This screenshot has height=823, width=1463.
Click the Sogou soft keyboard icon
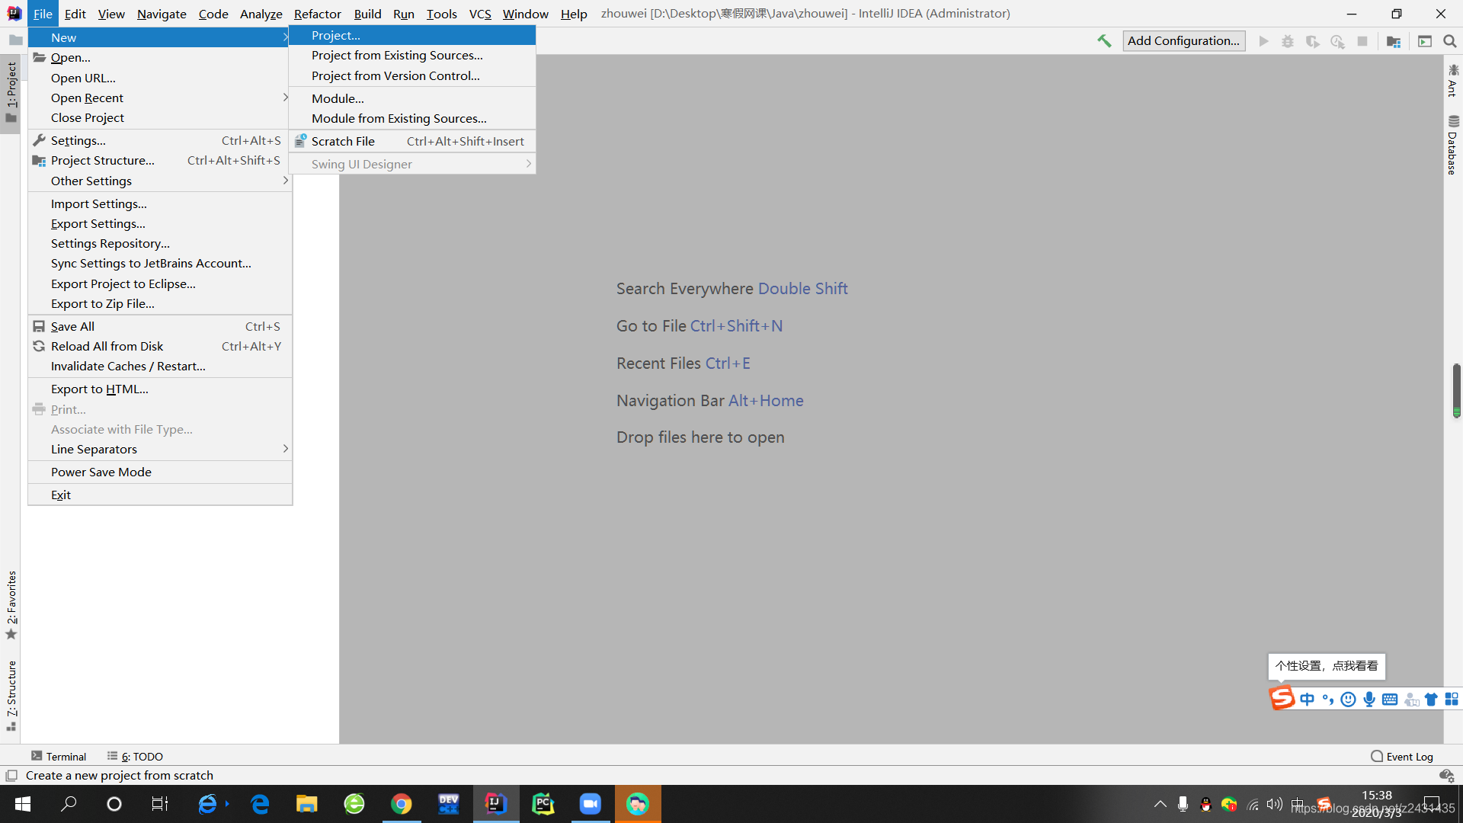pyautogui.click(x=1390, y=699)
